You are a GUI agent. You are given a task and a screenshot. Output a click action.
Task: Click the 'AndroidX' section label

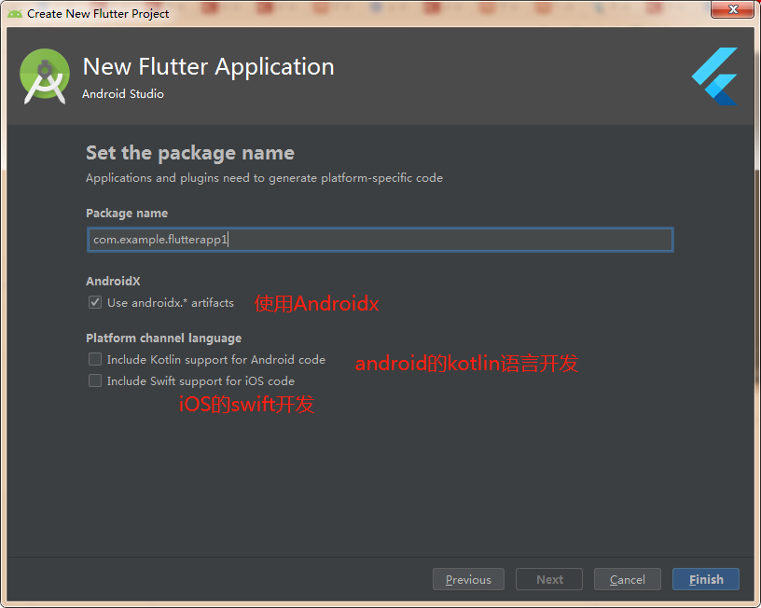113,281
